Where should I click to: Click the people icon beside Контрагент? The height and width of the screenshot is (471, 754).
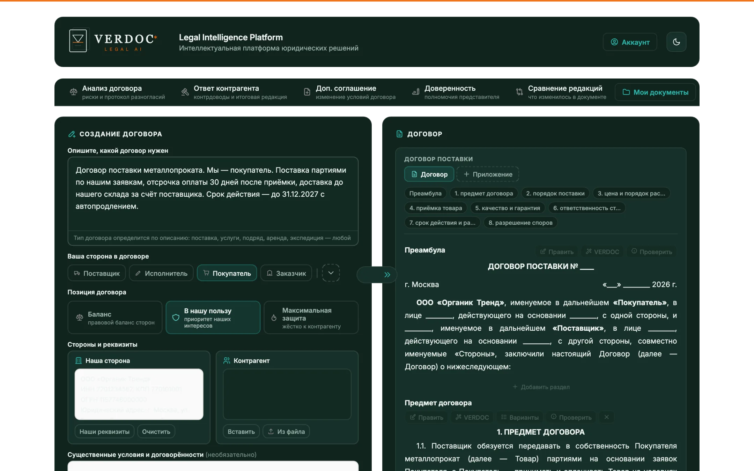[x=227, y=360]
